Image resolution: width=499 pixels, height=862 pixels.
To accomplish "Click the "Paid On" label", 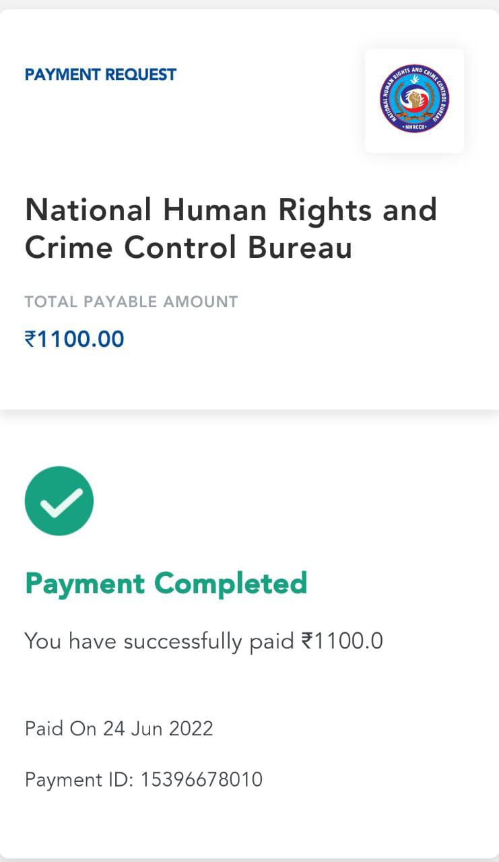I will pyautogui.click(x=61, y=728).
